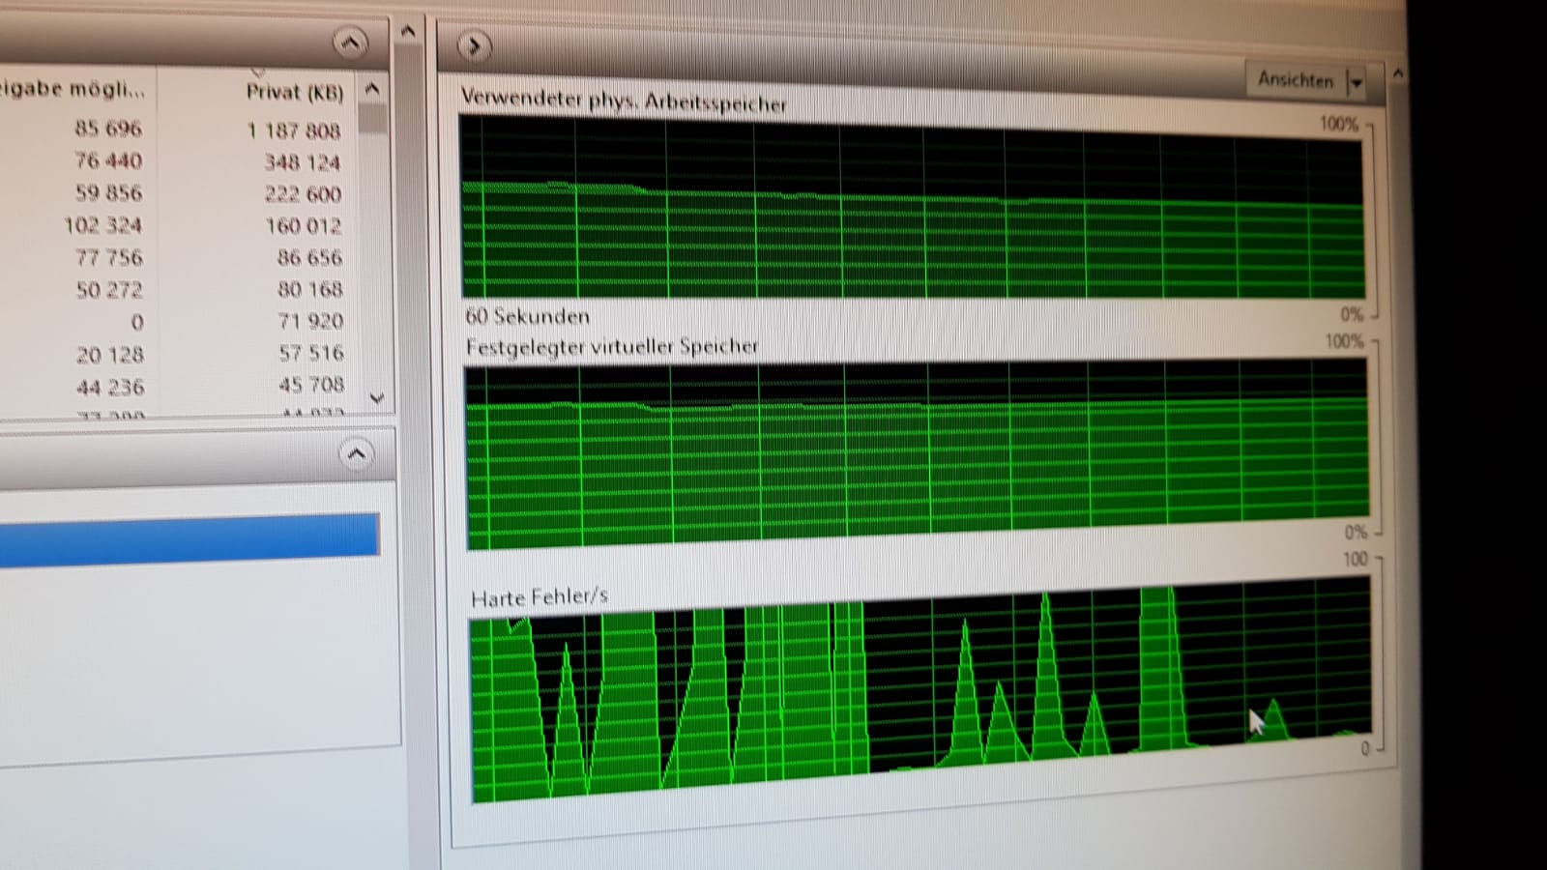Click the graph pane scroll up arrow
Image resolution: width=1547 pixels, height=870 pixels.
coord(1397,73)
